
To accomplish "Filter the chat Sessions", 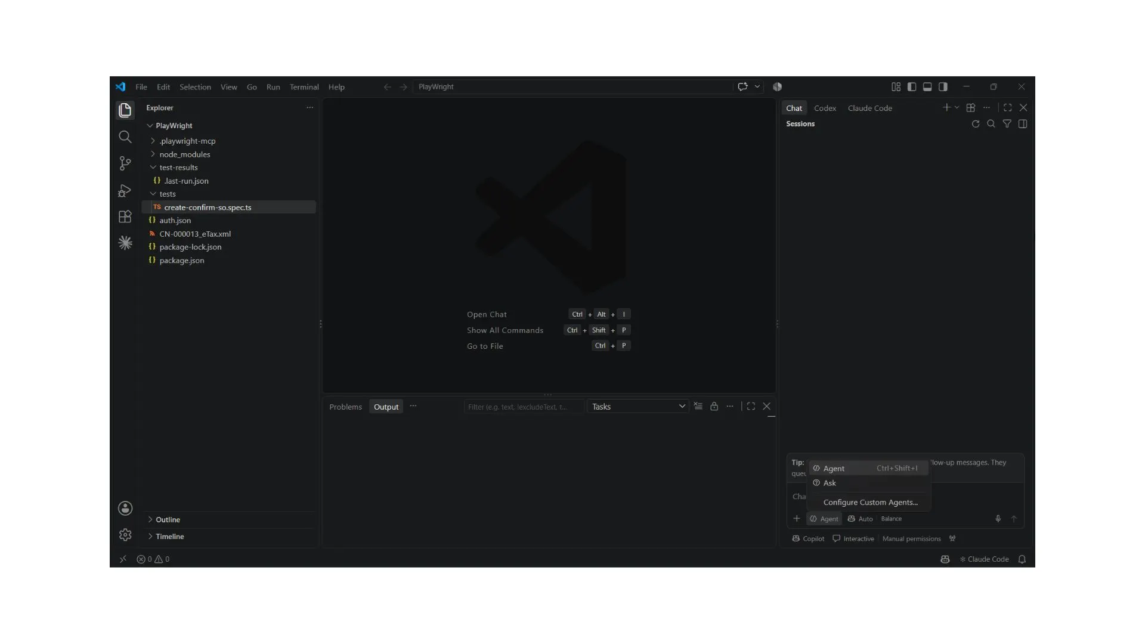I will point(1007,124).
